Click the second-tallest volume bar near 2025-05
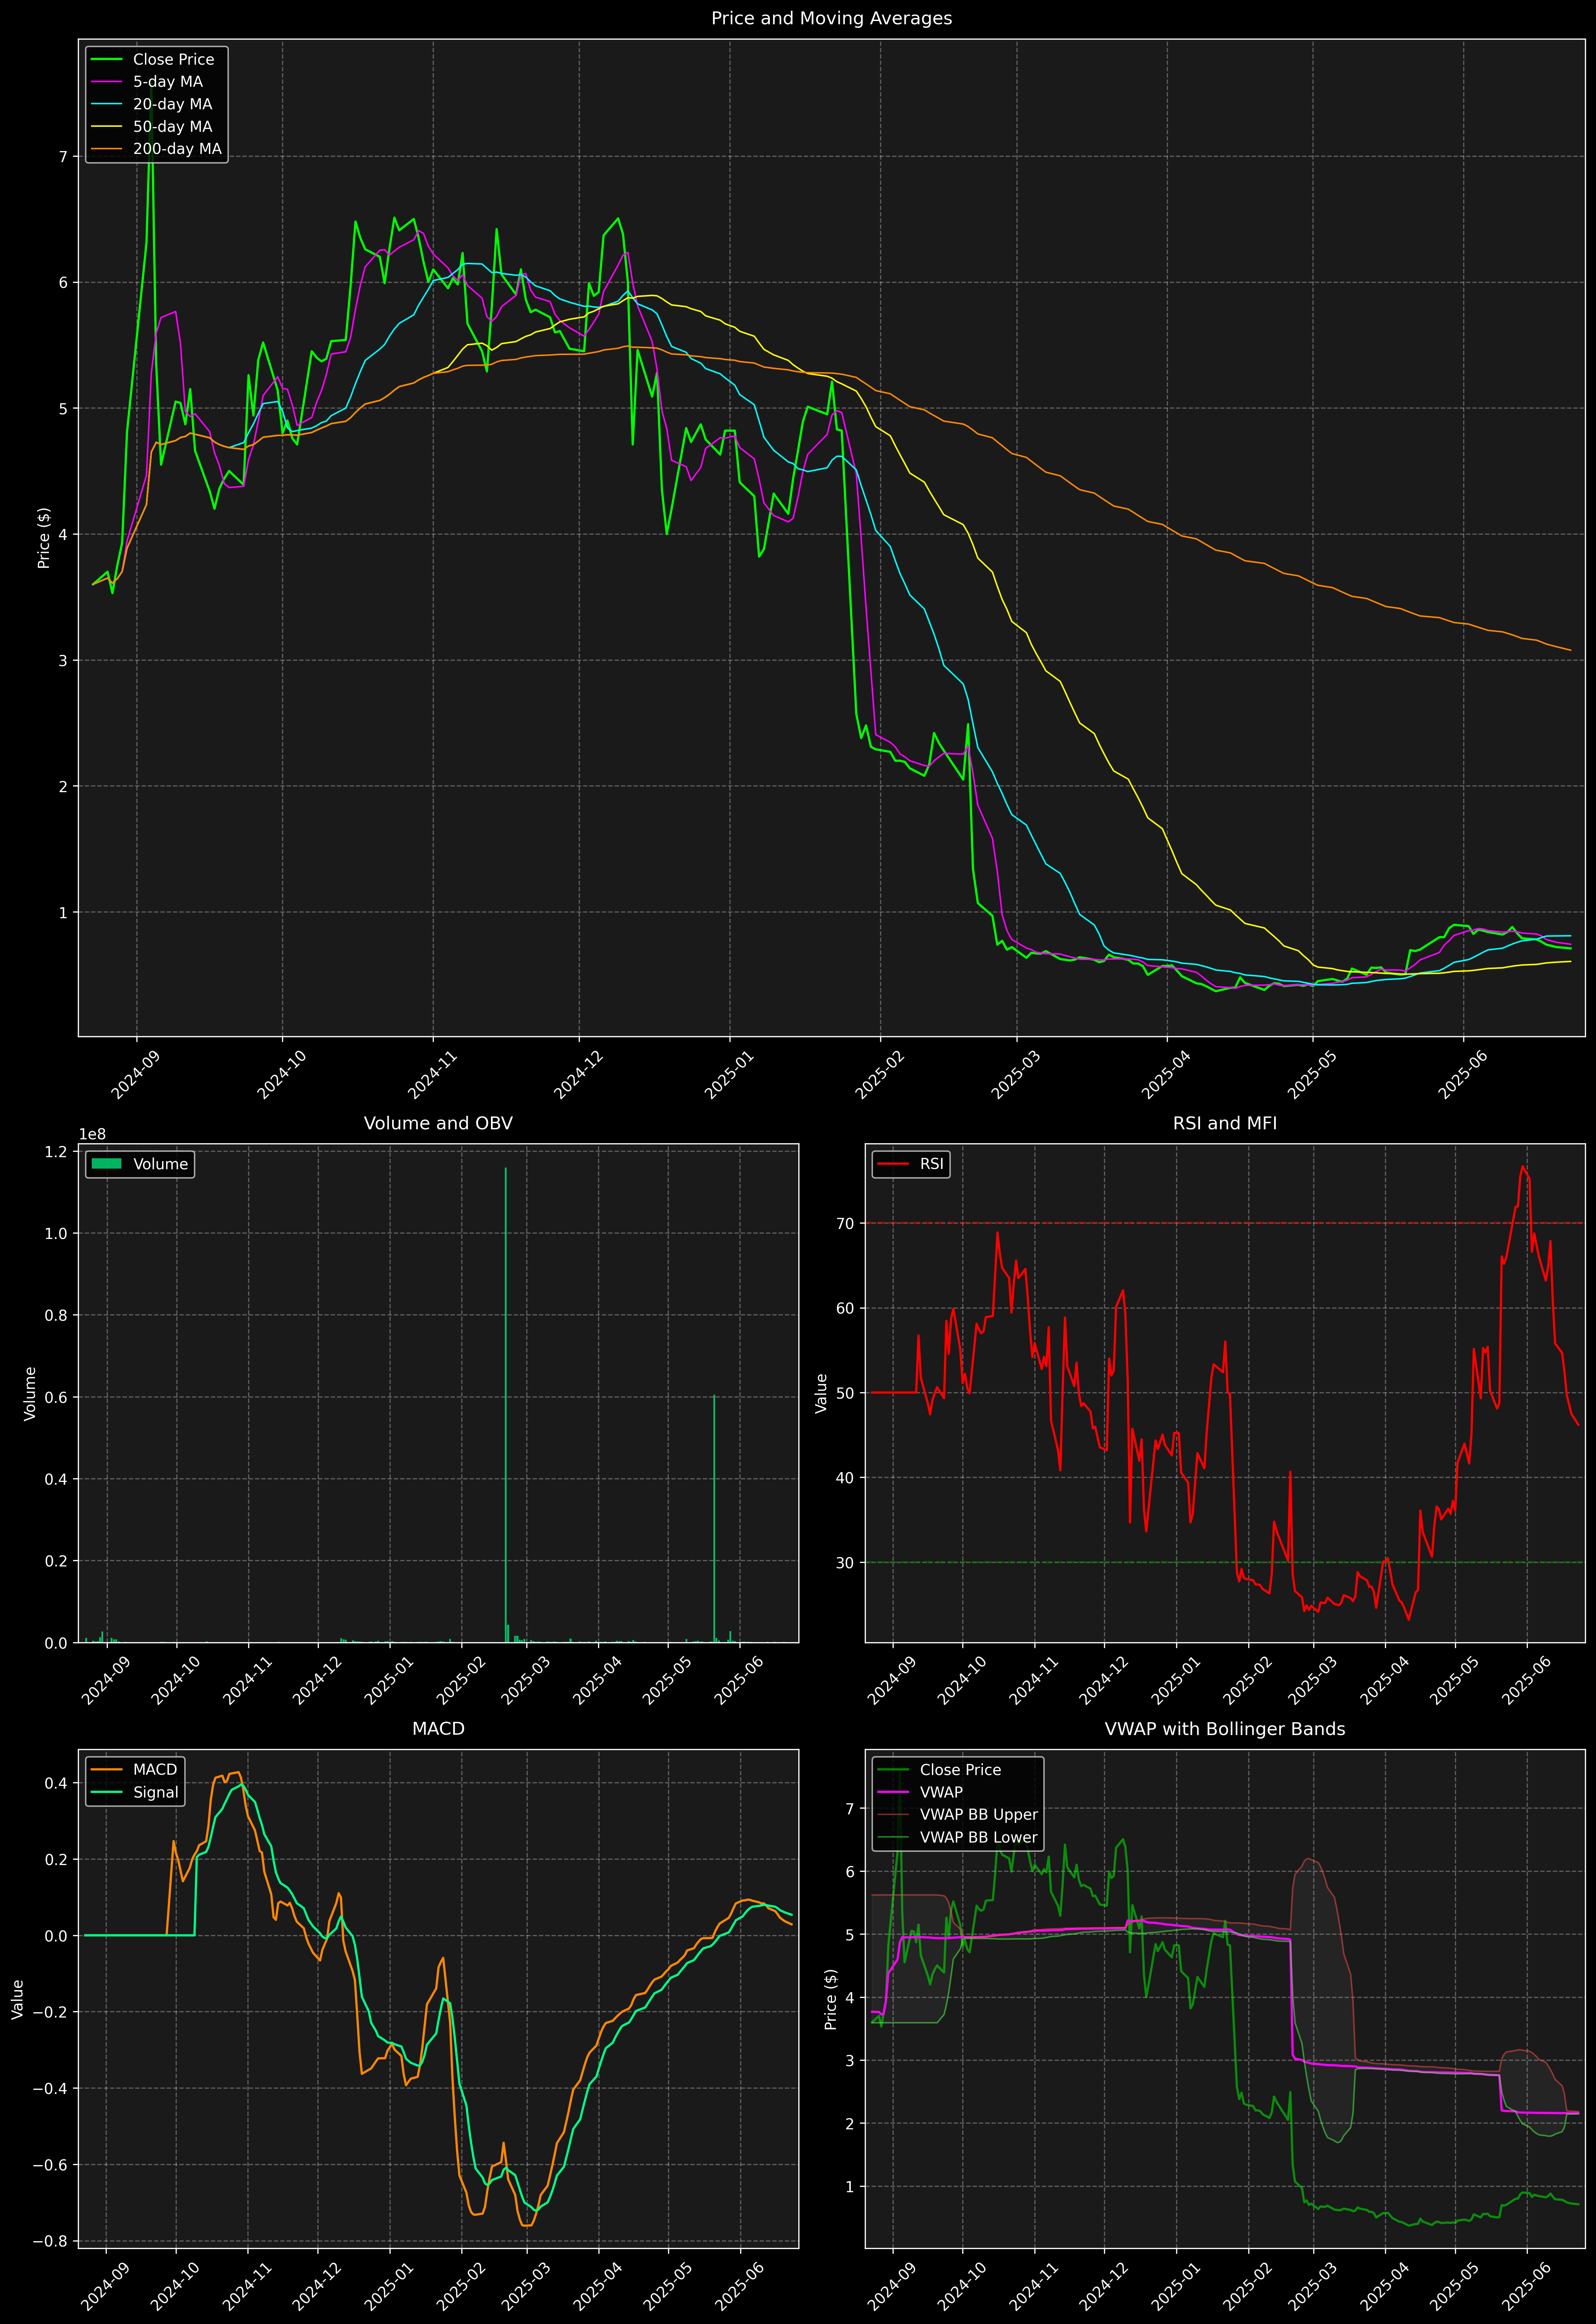Image resolution: width=1596 pixels, height=2324 pixels. click(x=714, y=1519)
